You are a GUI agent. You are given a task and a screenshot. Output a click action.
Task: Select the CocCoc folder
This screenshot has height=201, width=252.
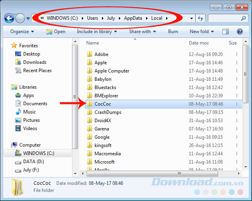(x=163, y=104)
